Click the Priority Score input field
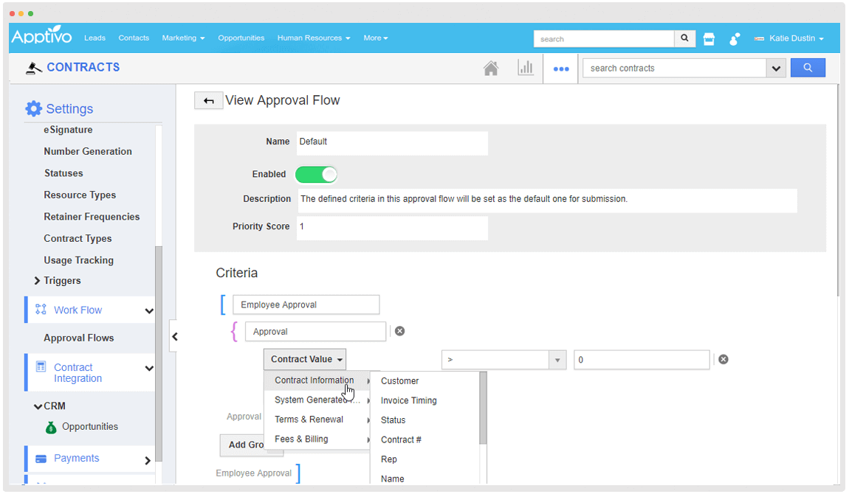849x494 pixels. 391,227
